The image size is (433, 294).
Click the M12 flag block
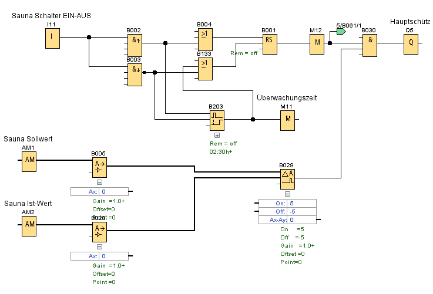(x=317, y=43)
